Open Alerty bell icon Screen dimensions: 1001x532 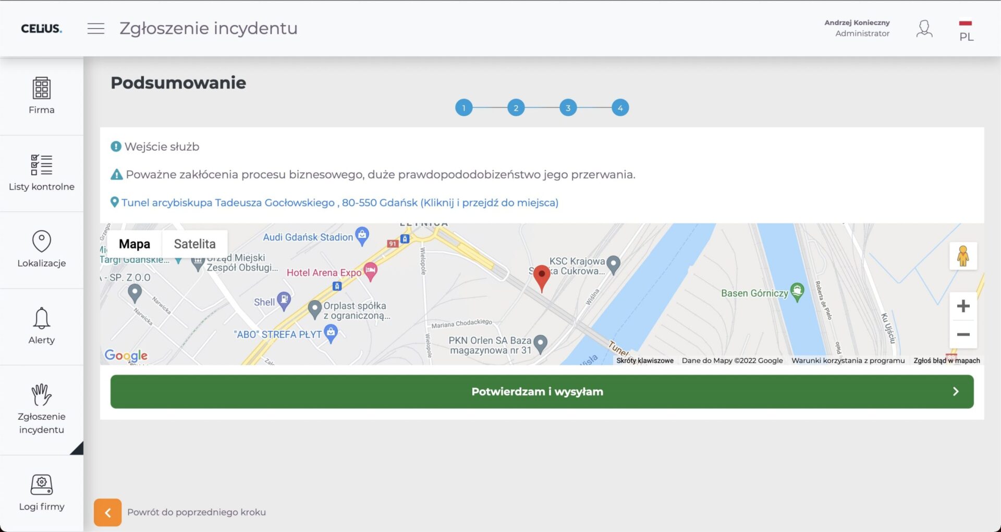(41, 318)
